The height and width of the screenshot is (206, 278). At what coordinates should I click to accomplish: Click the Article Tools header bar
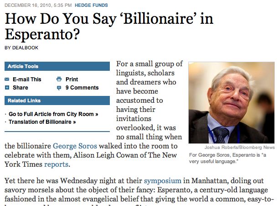[57, 66]
